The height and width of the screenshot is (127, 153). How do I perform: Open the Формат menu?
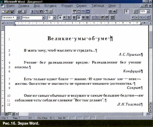coord(67,6)
